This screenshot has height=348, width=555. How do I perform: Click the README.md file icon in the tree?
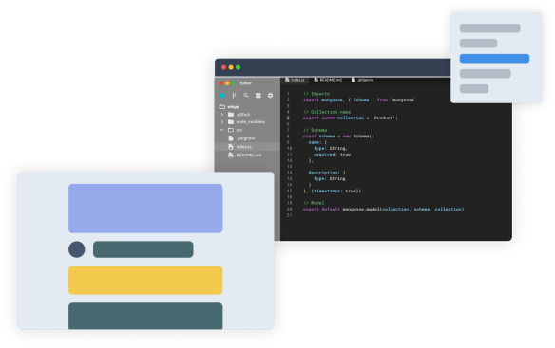(231, 156)
